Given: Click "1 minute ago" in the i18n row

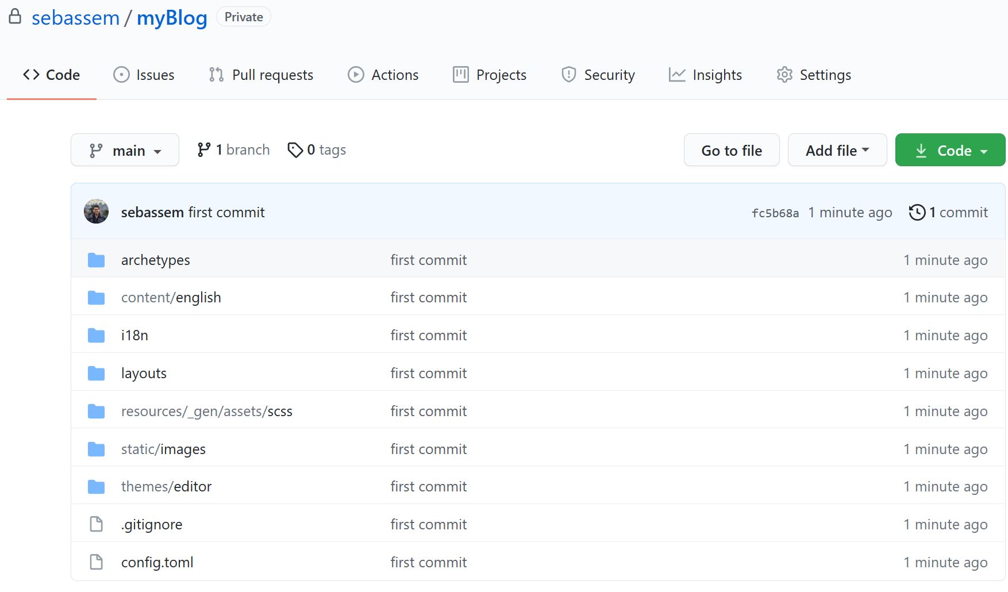Looking at the screenshot, I should coord(945,336).
